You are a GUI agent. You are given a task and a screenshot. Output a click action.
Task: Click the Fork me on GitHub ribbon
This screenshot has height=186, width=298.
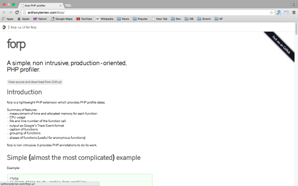(x=281, y=45)
